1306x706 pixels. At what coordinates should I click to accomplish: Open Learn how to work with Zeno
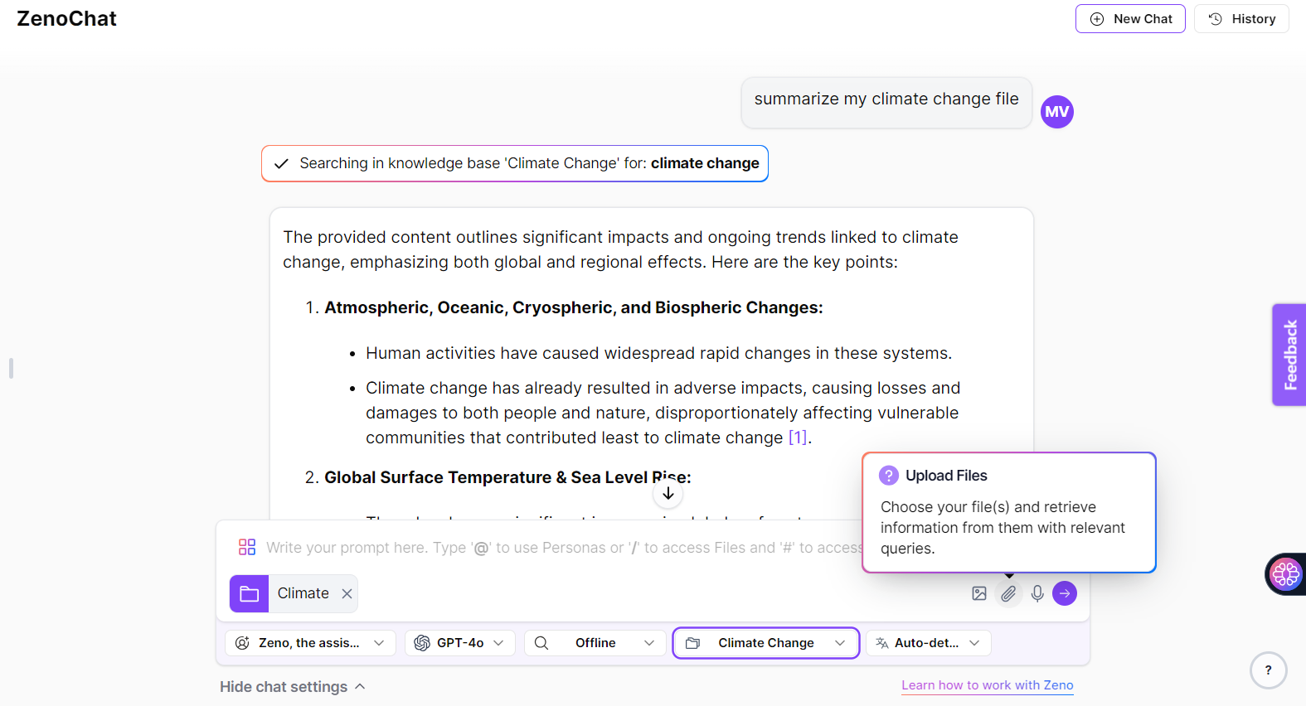(x=988, y=685)
